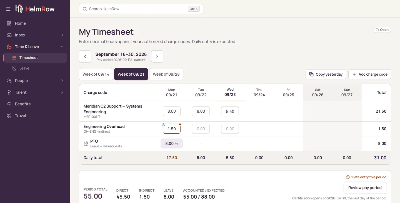The height and width of the screenshot is (203, 400).
Task: Select the Leave sub-item in sidebar
Action: (x=35, y=68)
